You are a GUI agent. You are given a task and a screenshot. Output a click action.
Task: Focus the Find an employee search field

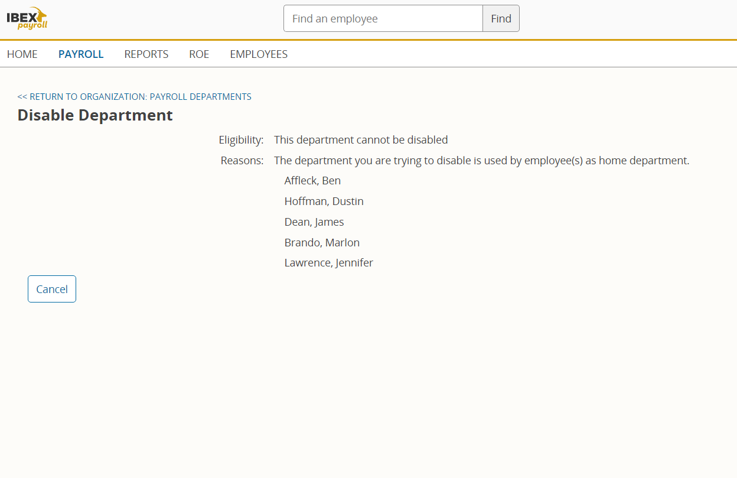pyautogui.click(x=383, y=18)
